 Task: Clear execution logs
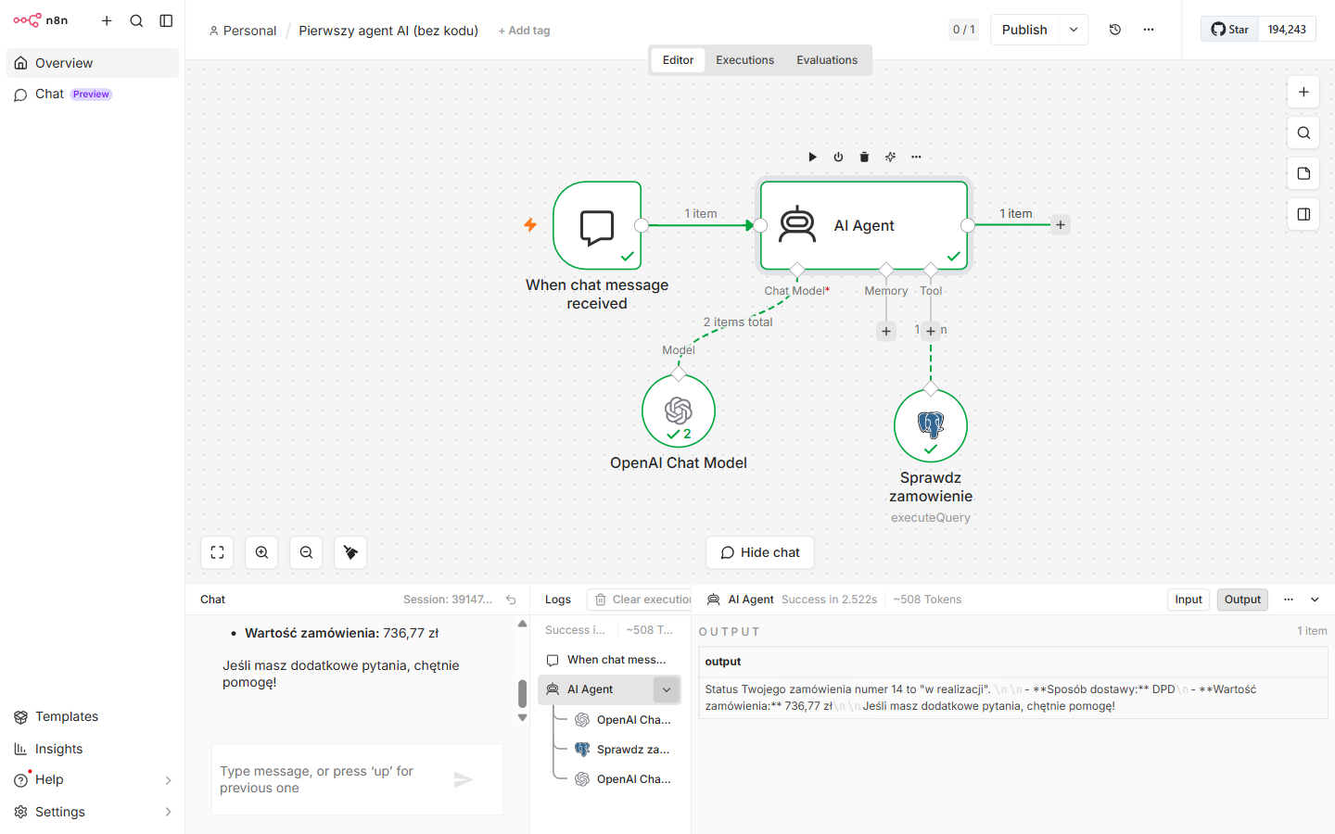[x=642, y=600]
